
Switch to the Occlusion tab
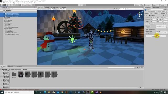156,7
